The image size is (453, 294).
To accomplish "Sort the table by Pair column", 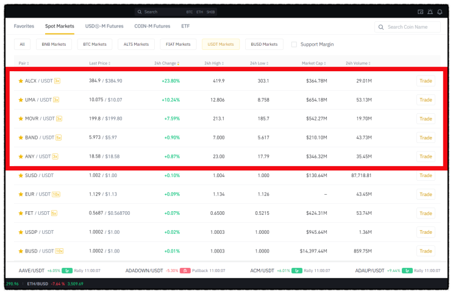I will pos(24,63).
